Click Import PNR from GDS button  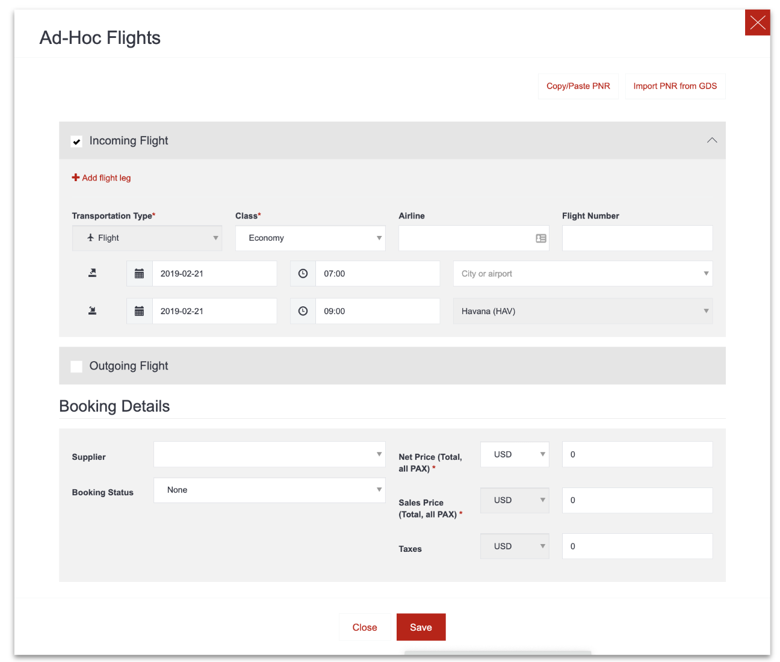pyautogui.click(x=675, y=86)
